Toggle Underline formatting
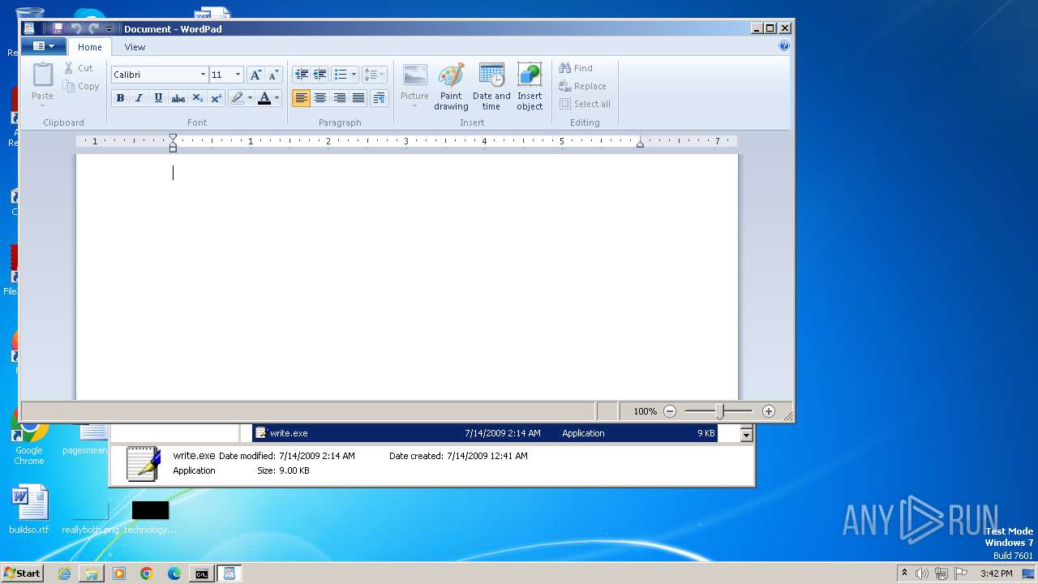Screen dimensions: 1038x584 pos(158,98)
